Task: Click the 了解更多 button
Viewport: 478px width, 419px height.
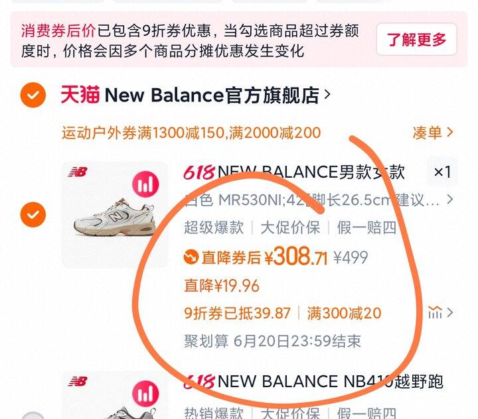Action: (416, 39)
